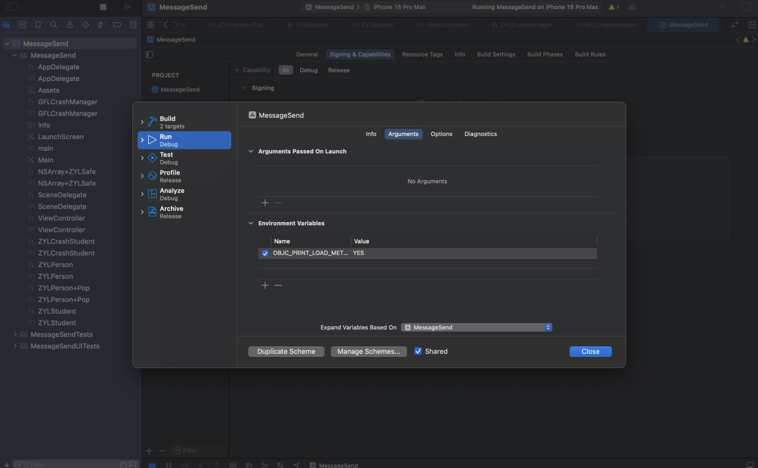Expand the Run action chevron
The image size is (758, 468).
pyautogui.click(x=142, y=140)
